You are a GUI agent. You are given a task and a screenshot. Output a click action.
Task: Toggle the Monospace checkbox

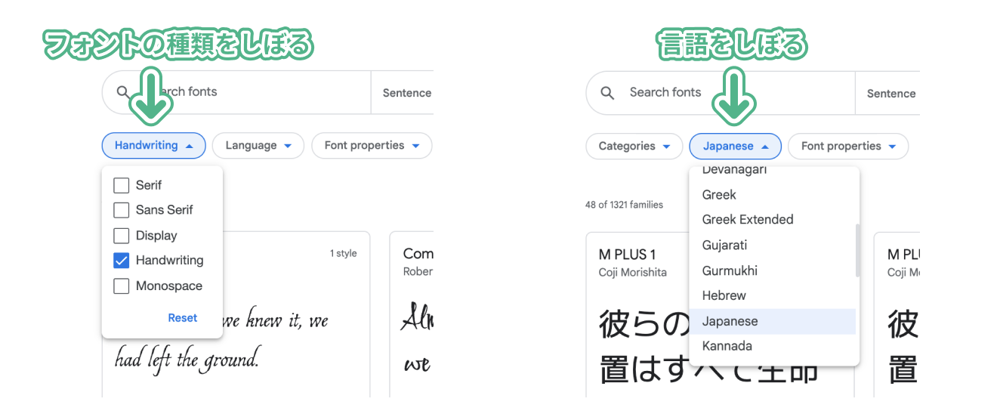[121, 286]
